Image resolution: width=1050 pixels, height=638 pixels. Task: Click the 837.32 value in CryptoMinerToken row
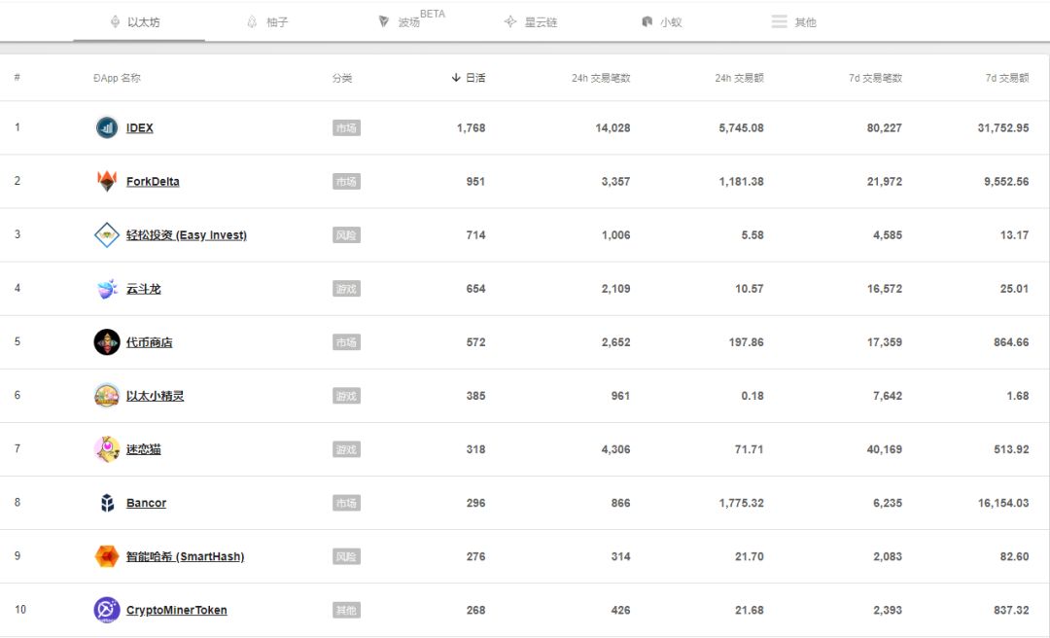pos(1011,611)
